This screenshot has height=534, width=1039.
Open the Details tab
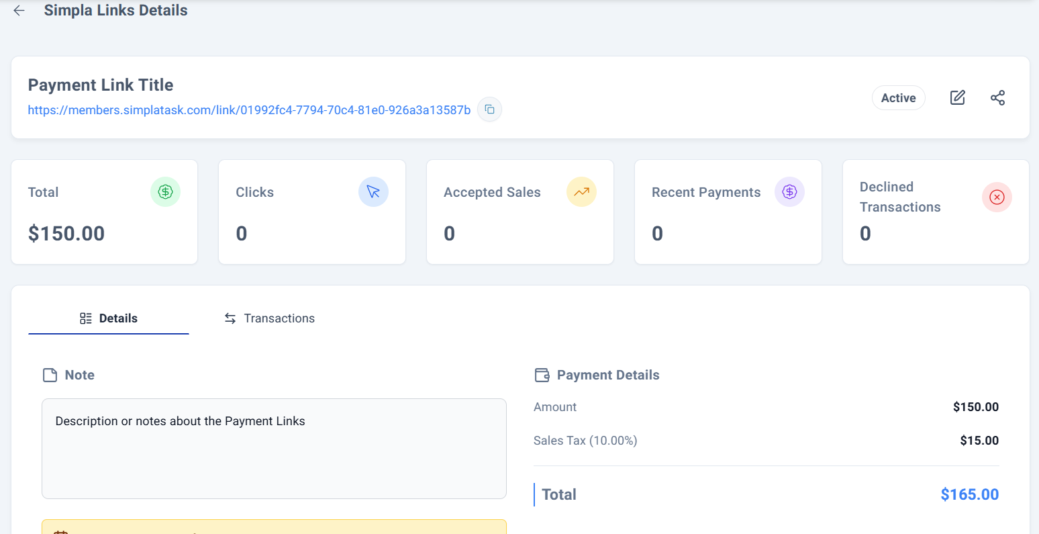[109, 318]
